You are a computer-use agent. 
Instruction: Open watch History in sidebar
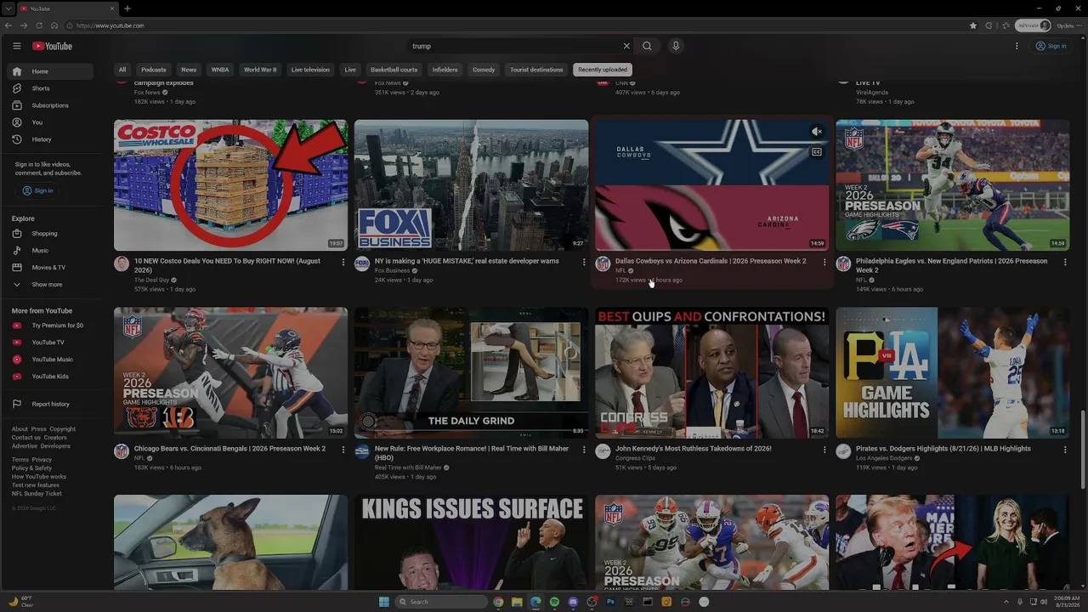51,139
